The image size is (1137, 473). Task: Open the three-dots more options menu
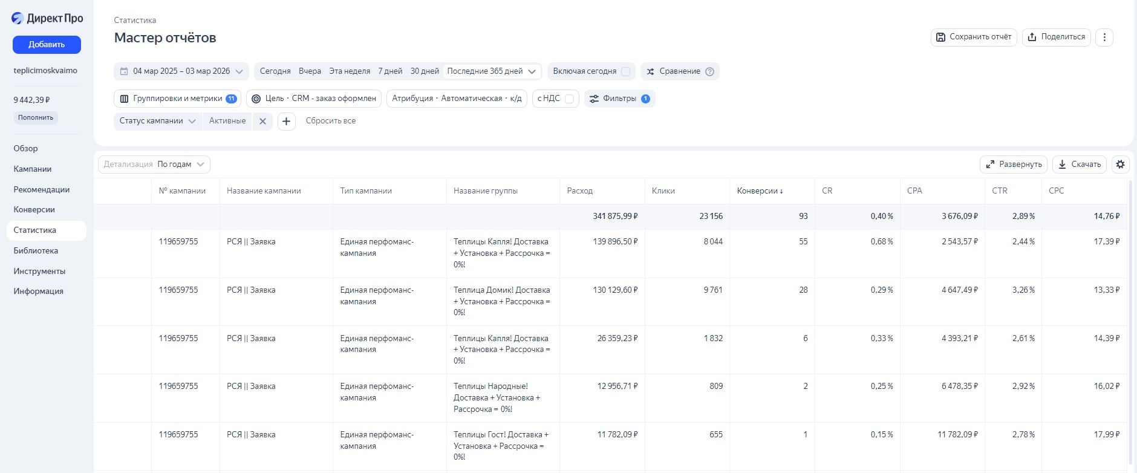pos(1104,37)
